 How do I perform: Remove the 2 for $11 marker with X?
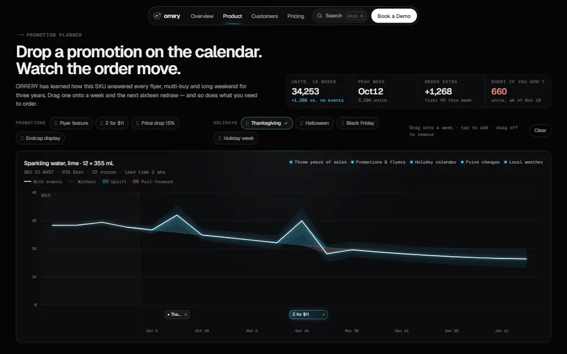coord(323,315)
